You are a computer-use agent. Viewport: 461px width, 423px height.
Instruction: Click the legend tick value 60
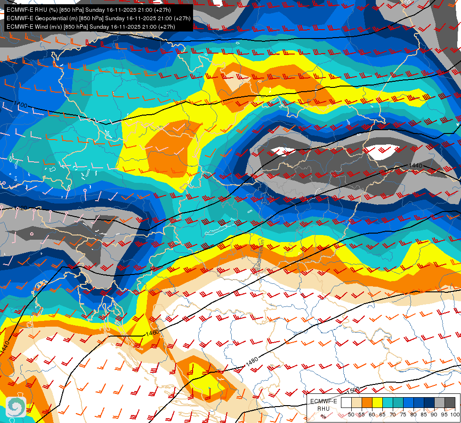pyautogui.click(x=372, y=415)
